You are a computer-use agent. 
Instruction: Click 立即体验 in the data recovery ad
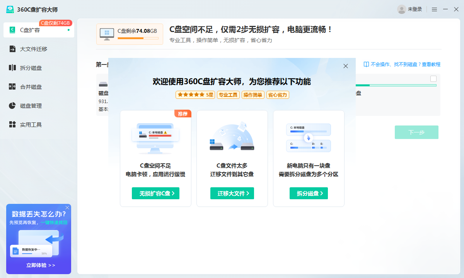pos(41,265)
